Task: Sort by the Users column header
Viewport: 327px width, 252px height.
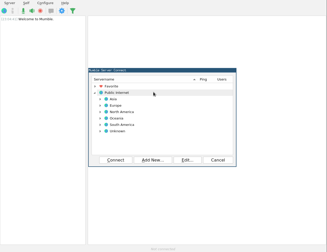Action: pyautogui.click(x=222, y=79)
